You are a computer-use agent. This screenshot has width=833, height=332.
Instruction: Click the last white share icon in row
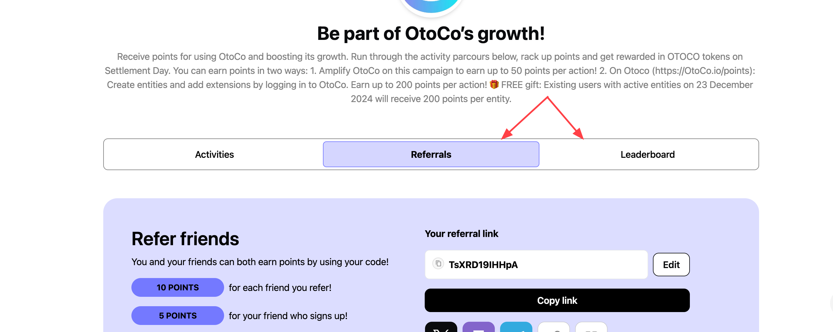[x=591, y=328]
